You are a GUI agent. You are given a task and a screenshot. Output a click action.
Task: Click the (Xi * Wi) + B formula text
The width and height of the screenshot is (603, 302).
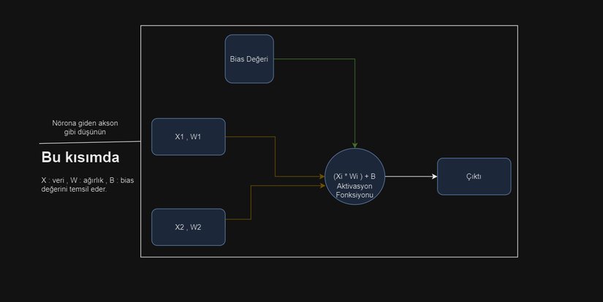point(354,177)
